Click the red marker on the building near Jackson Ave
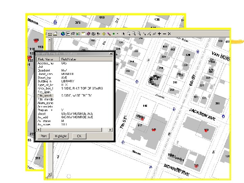The width and height of the screenshot is (244, 183). (206, 130)
